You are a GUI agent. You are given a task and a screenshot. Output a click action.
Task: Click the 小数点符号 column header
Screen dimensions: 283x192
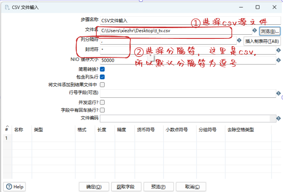click(x=180, y=130)
